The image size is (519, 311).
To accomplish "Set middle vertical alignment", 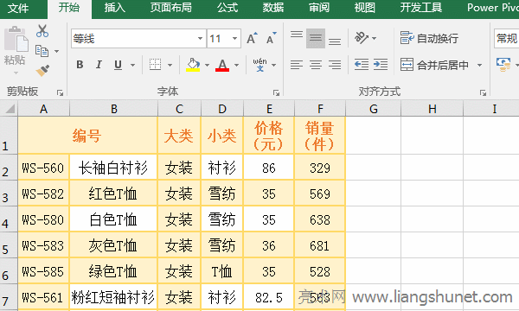I will tap(316, 38).
